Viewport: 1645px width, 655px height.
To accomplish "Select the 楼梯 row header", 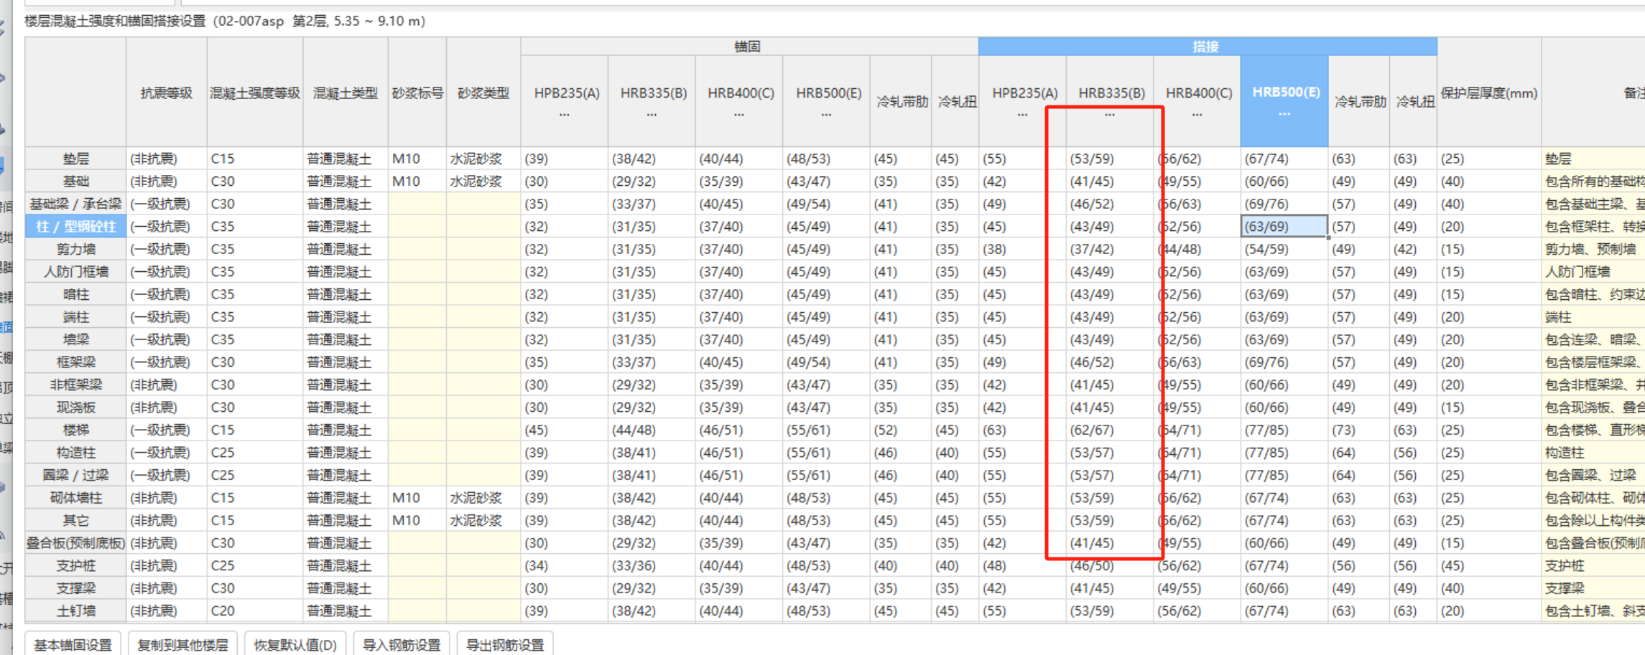I will click(x=76, y=430).
